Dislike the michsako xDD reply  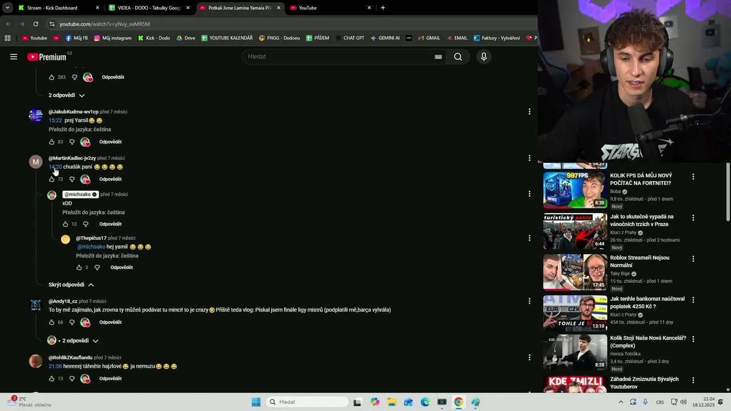click(86, 224)
